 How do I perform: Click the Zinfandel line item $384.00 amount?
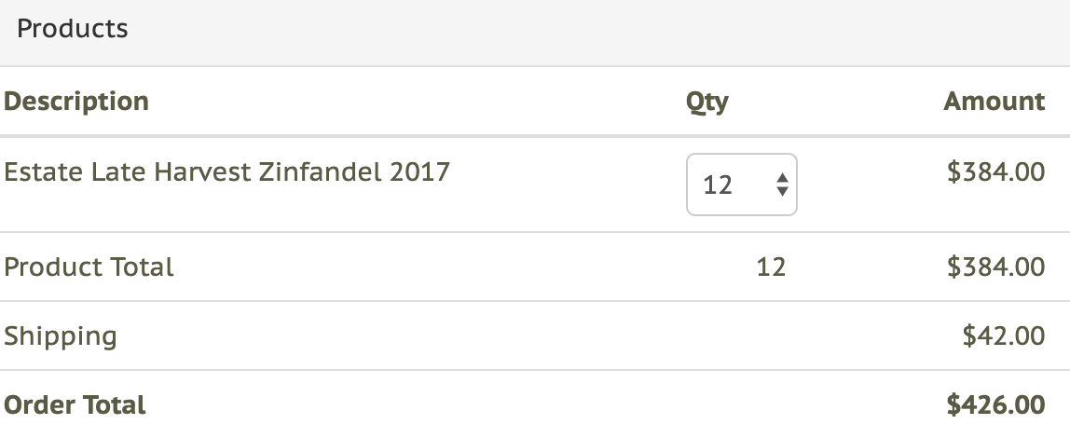click(995, 172)
